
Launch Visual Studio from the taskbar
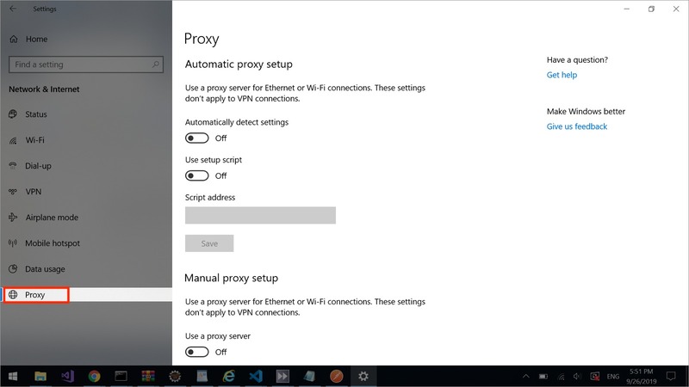[67, 376]
